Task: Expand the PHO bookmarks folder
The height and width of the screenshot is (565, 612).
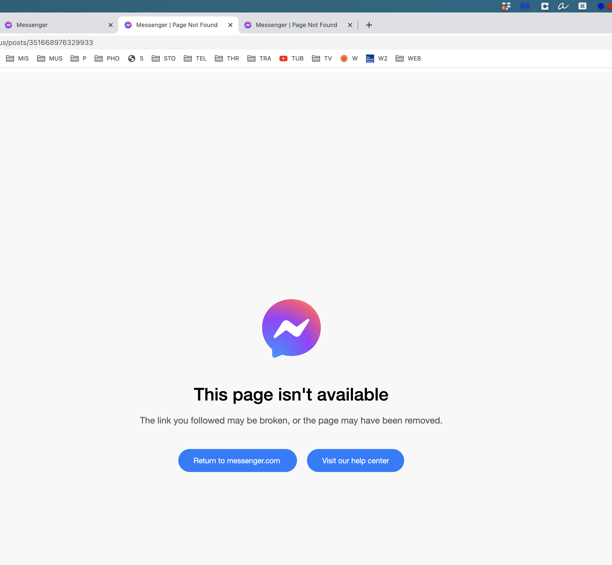Action: click(107, 58)
